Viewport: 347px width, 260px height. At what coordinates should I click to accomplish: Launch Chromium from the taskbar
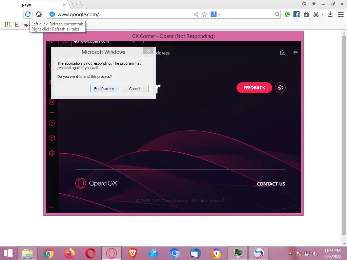(175, 253)
